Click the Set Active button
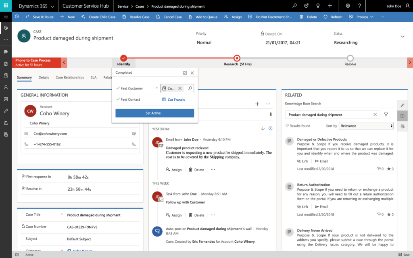Image resolution: width=413 pixels, height=258 pixels. point(154,113)
